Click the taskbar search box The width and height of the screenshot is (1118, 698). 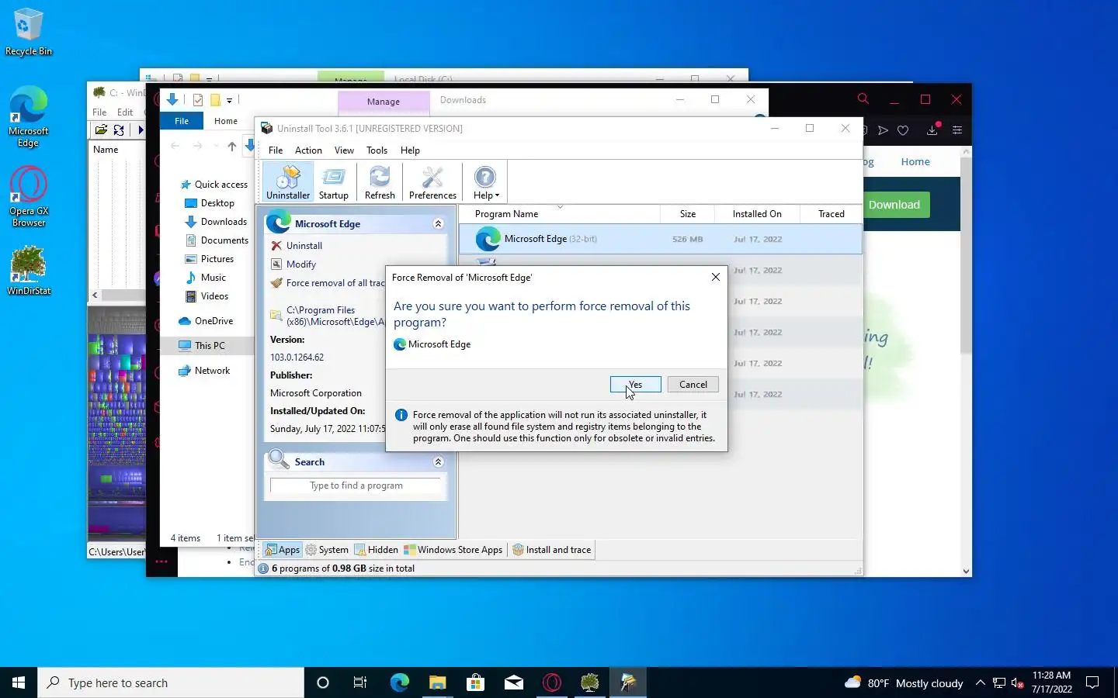point(171,682)
